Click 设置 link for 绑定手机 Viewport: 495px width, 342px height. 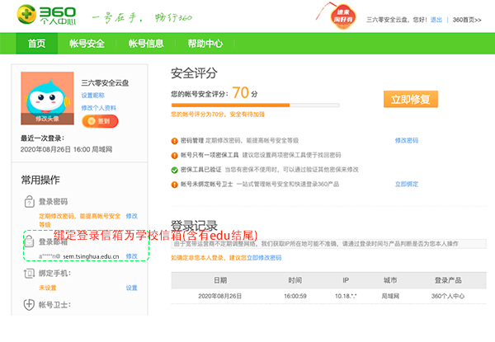point(132,288)
